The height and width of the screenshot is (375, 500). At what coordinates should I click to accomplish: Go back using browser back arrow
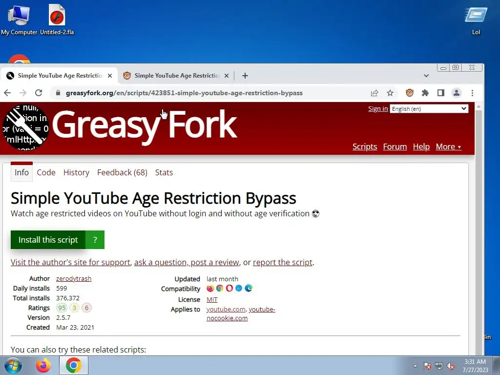click(x=7, y=93)
